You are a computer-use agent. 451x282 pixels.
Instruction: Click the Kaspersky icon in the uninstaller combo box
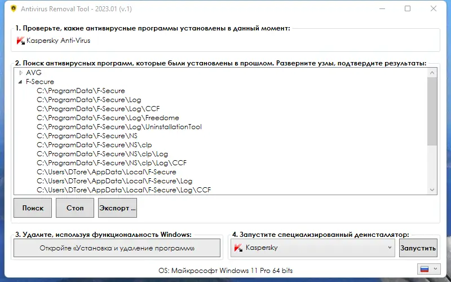tap(238, 248)
